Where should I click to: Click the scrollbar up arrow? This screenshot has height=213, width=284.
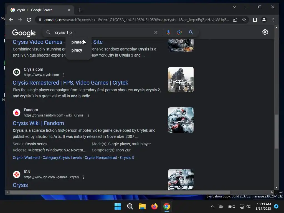(x=277, y=27)
